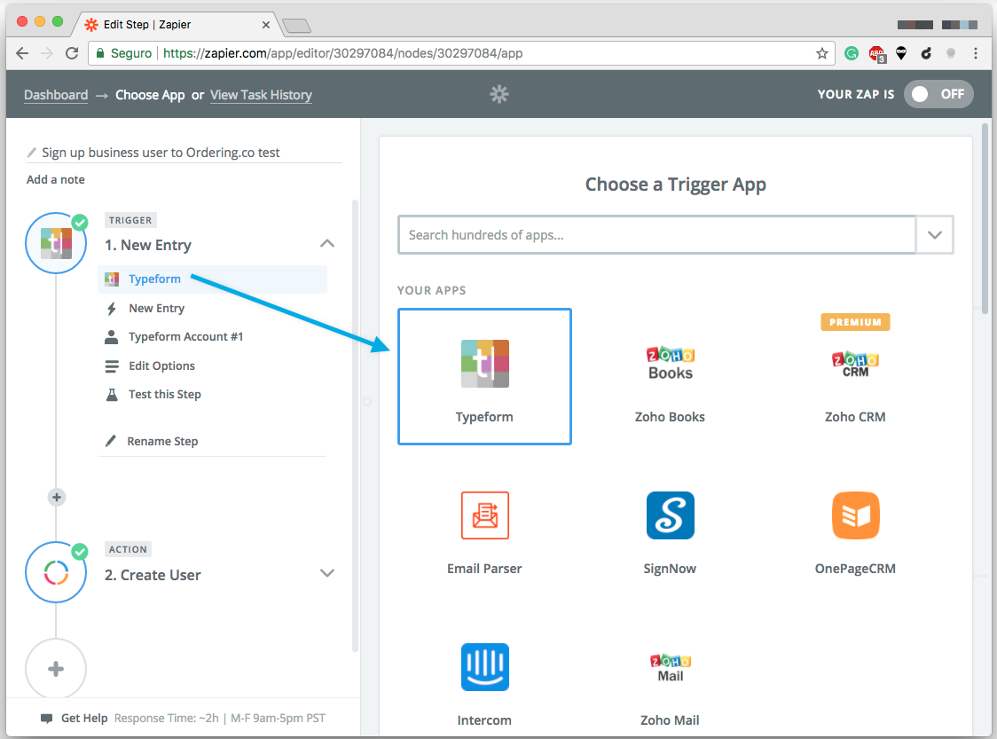Click the Choose App breadcrumb
Viewport: 997px width, 739px height.
tap(150, 95)
